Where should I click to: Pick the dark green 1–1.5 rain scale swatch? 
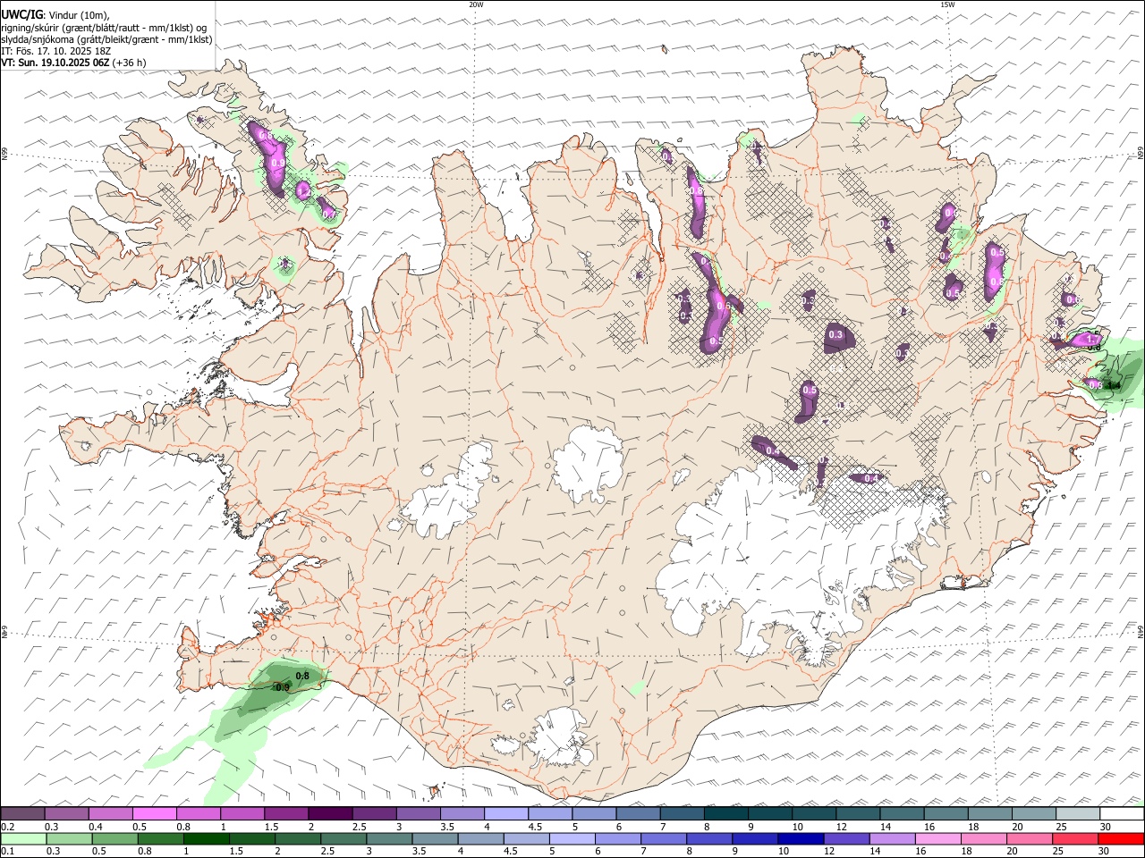pos(206,839)
